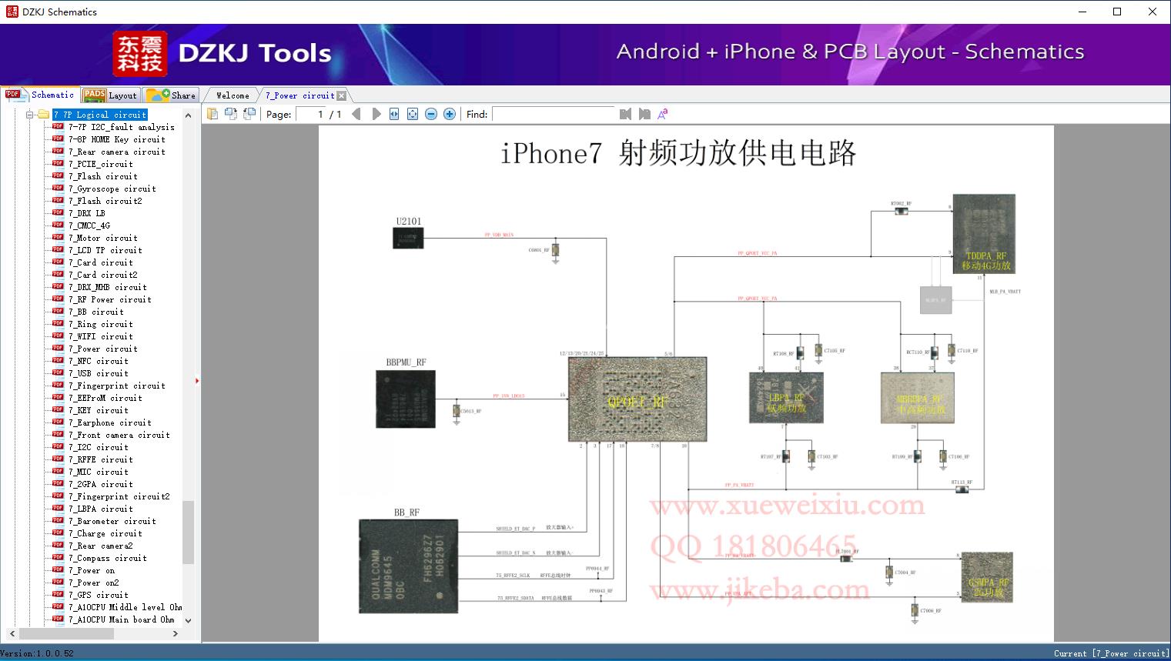Click the PDF icon beside 7_Motor circuit

tap(58, 237)
